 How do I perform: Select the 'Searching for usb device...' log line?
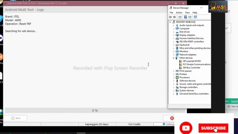pyautogui.click(x=21, y=31)
